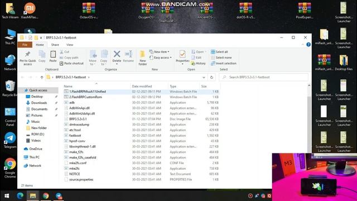
Task: Open Properties from the ribbon
Action: 182,57
